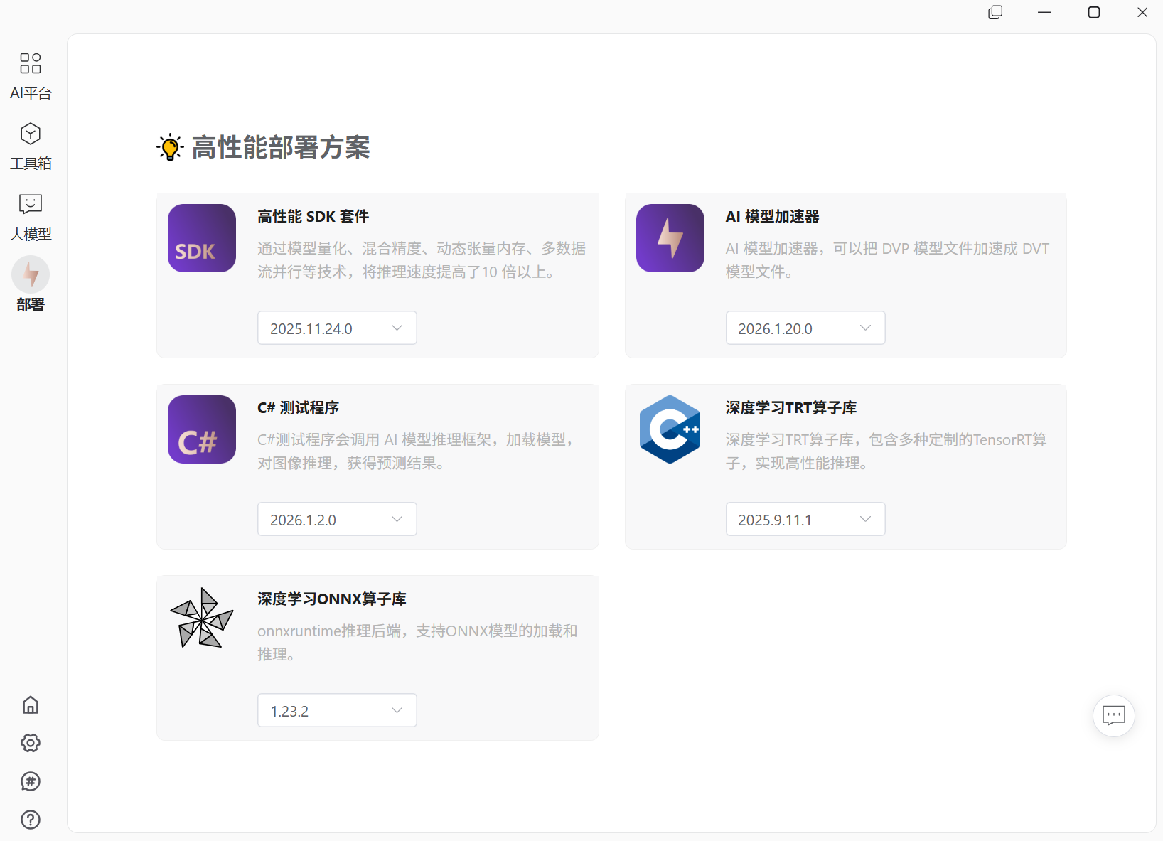The width and height of the screenshot is (1163, 841).
Task: Click the purple SDK package icon
Action: click(202, 238)
